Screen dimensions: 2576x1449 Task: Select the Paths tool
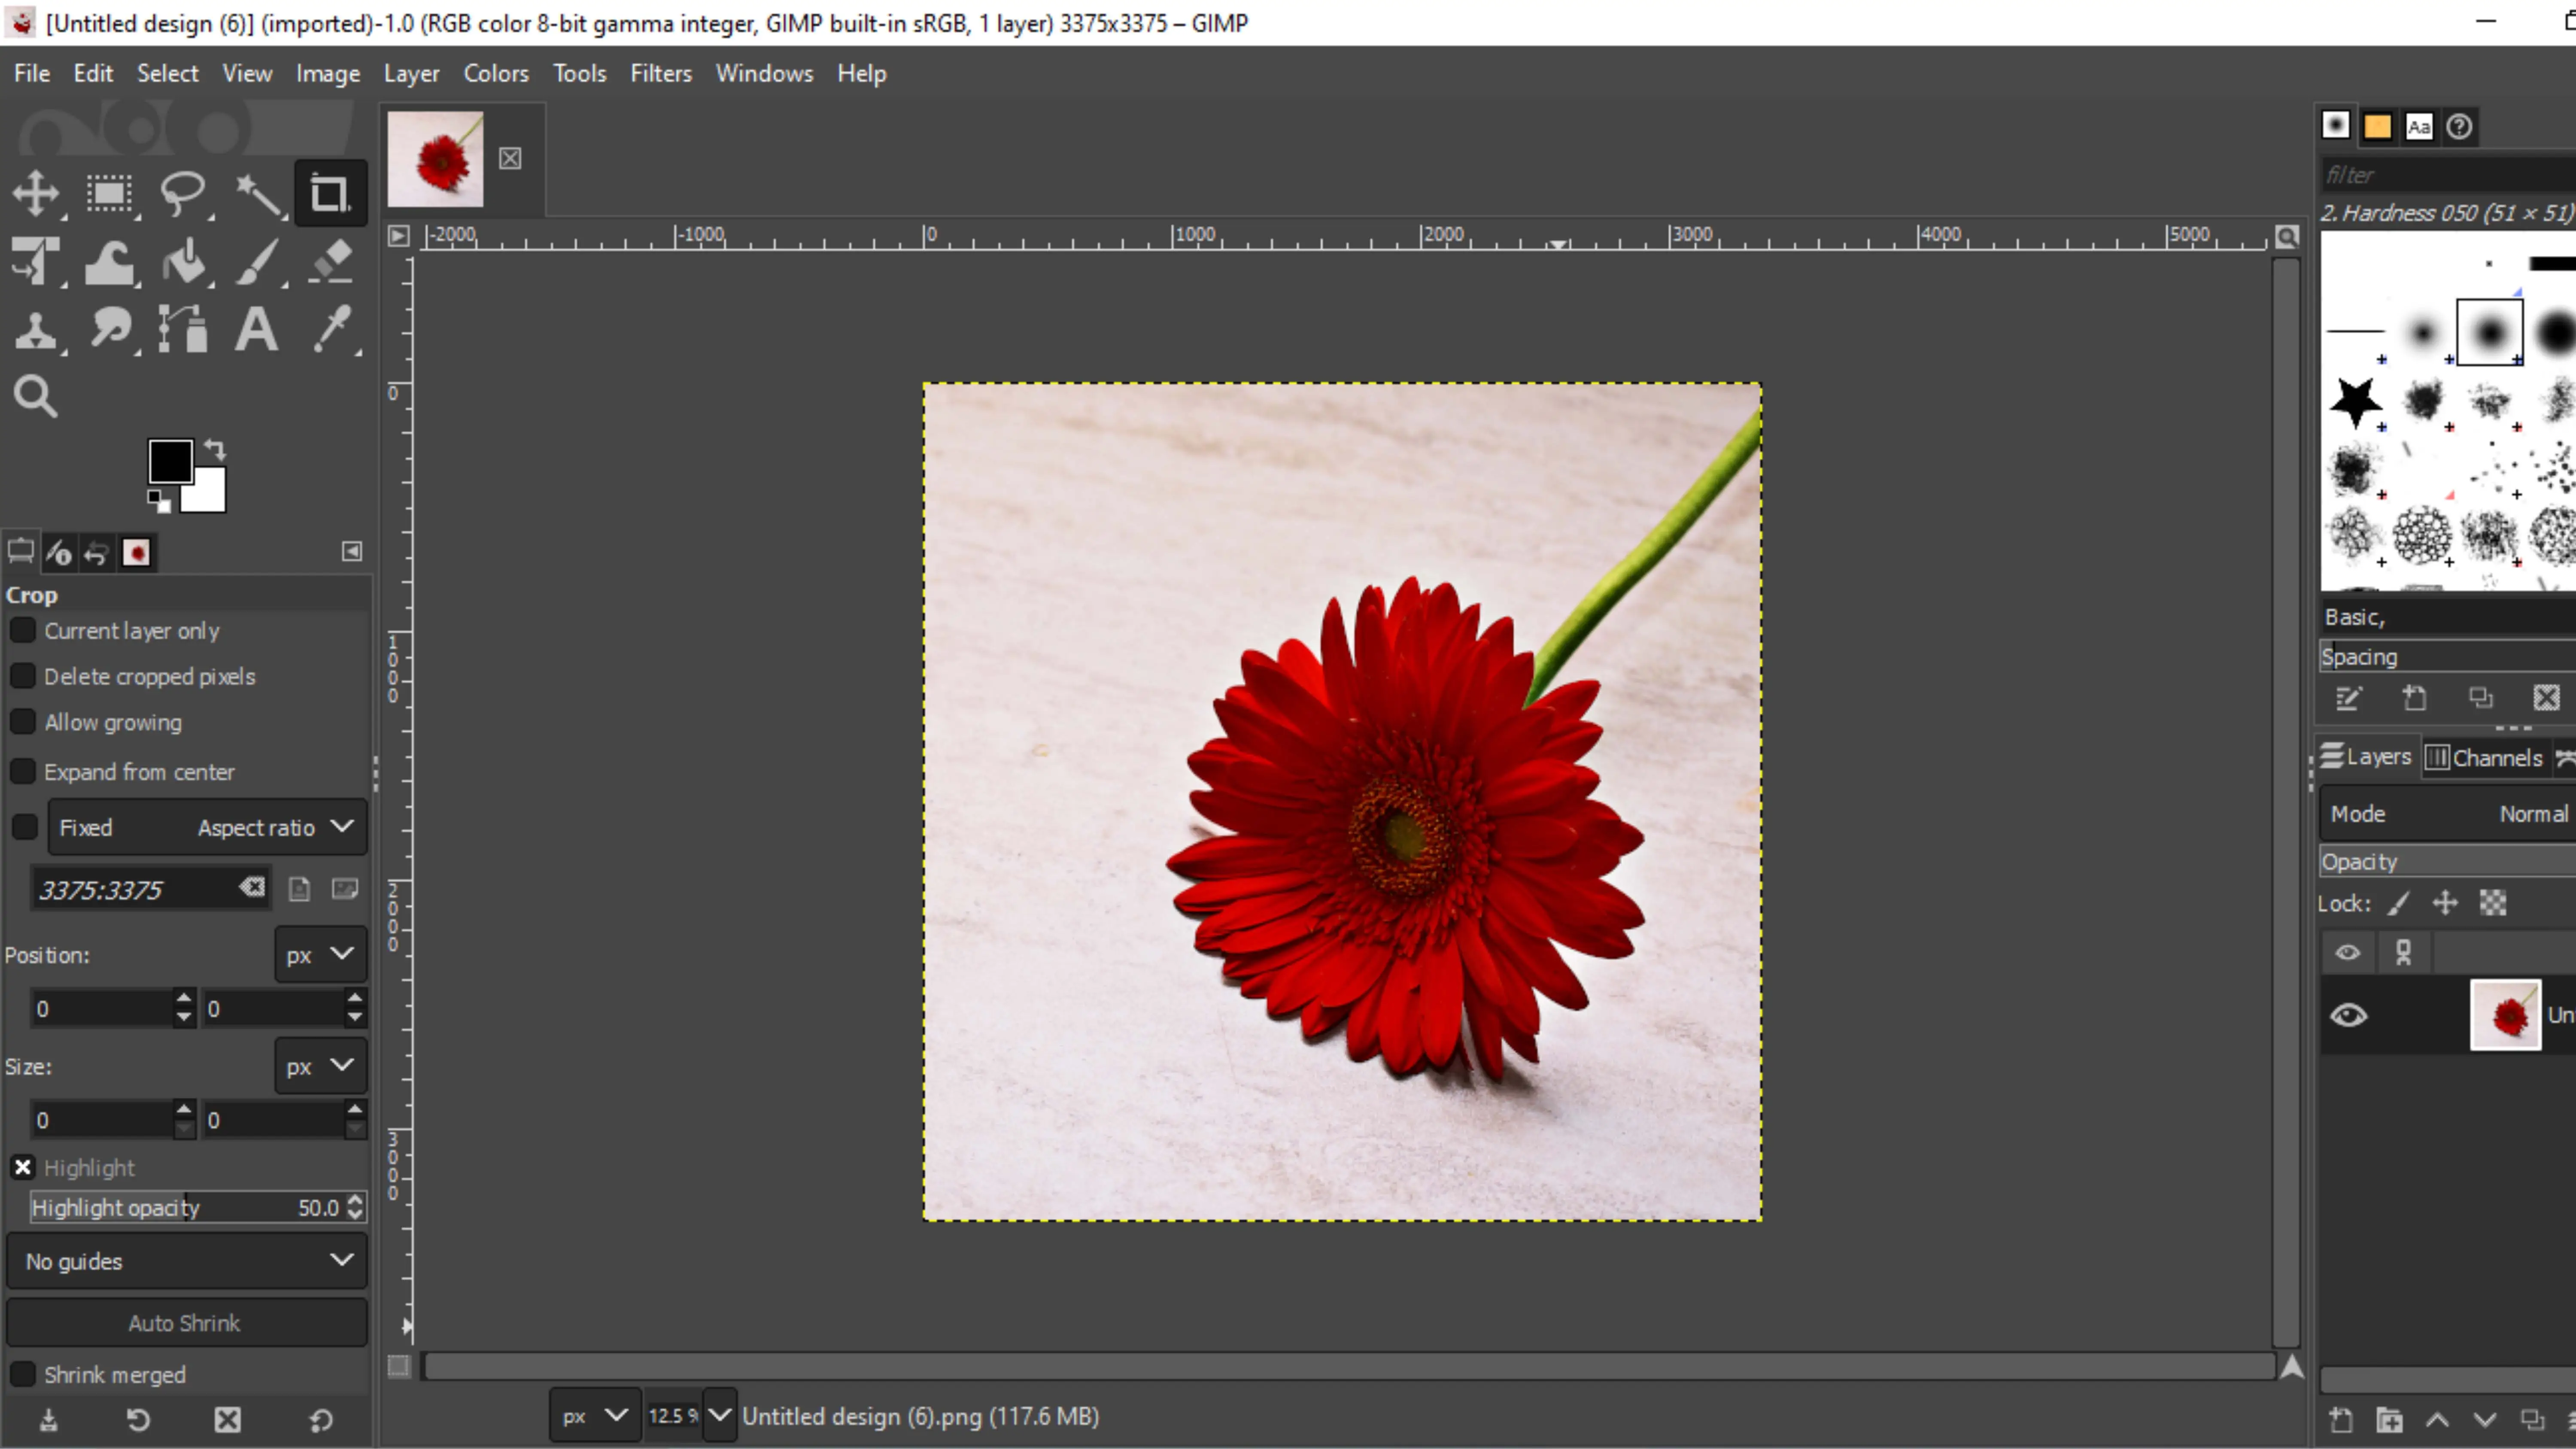click(183, 330)
